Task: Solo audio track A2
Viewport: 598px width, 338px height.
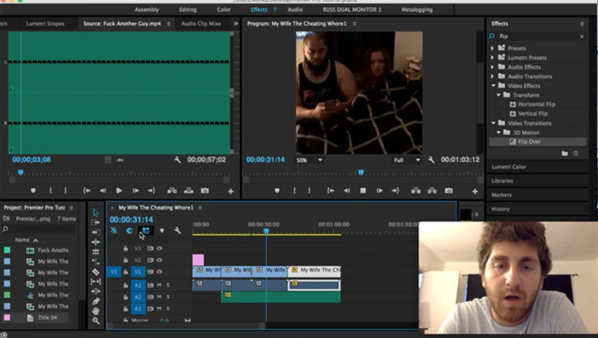Action: click(168, 297)
